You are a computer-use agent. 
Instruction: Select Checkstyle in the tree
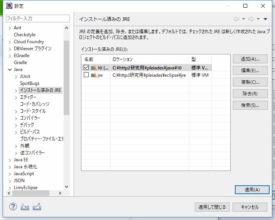click(x=25, y=35)
